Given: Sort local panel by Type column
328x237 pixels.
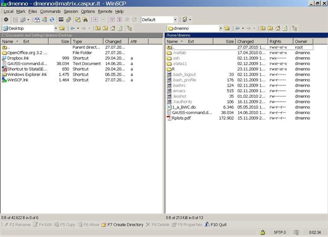Looking at the screenshot, I should [x=87, y=41].
